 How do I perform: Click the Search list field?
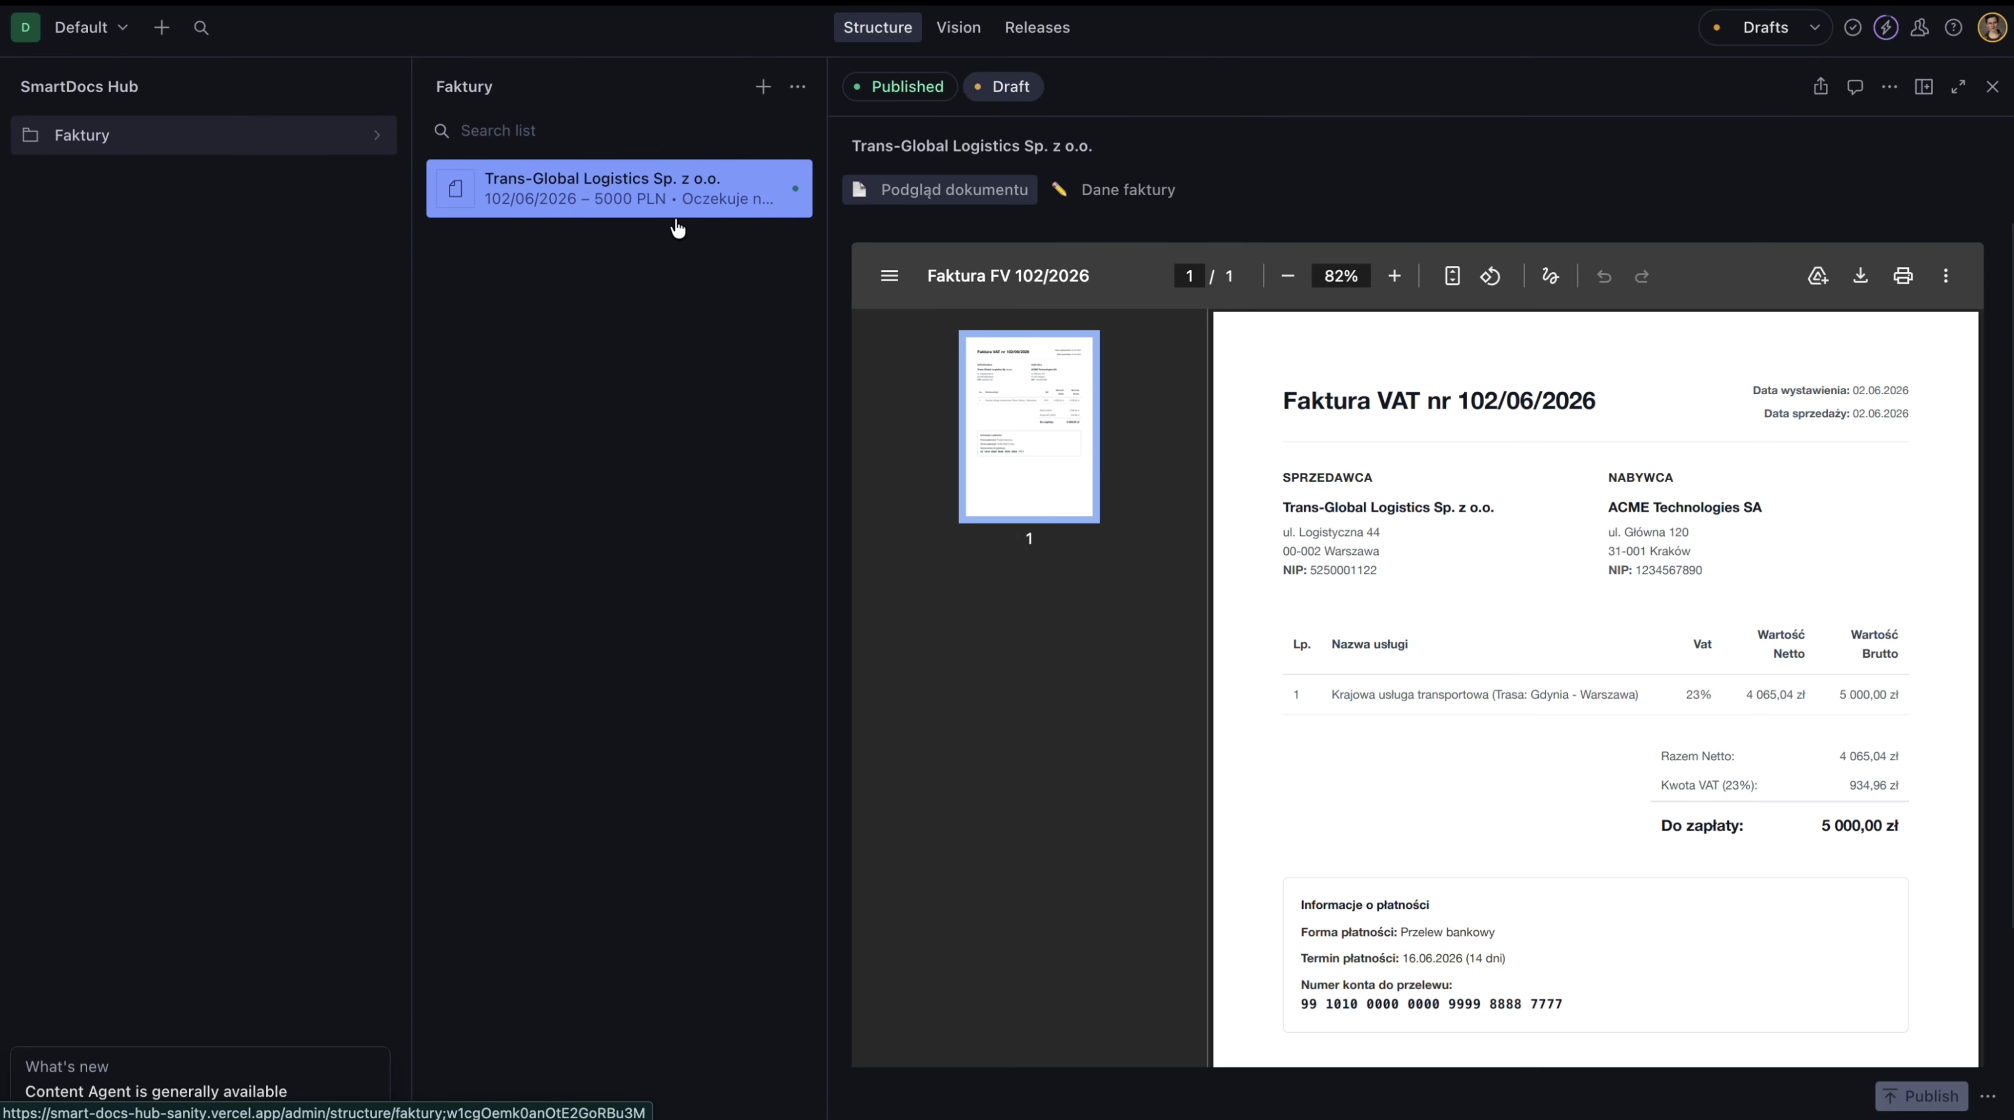click(619, 131)
